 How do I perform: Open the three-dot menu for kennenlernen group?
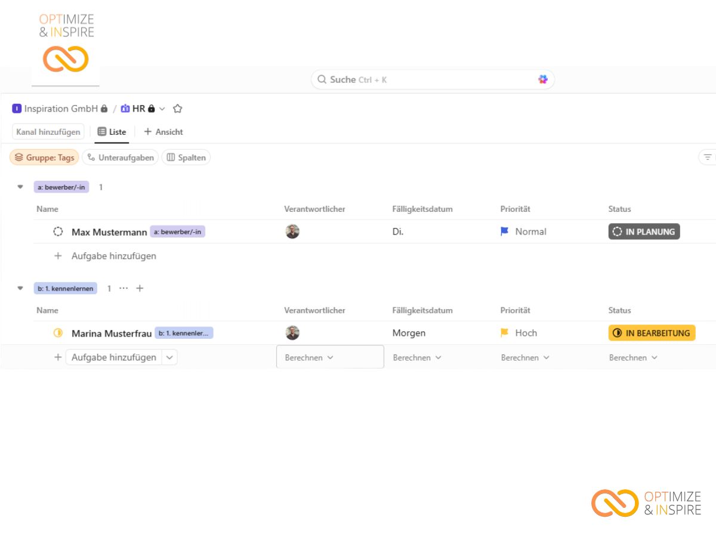tap(124, 288)
